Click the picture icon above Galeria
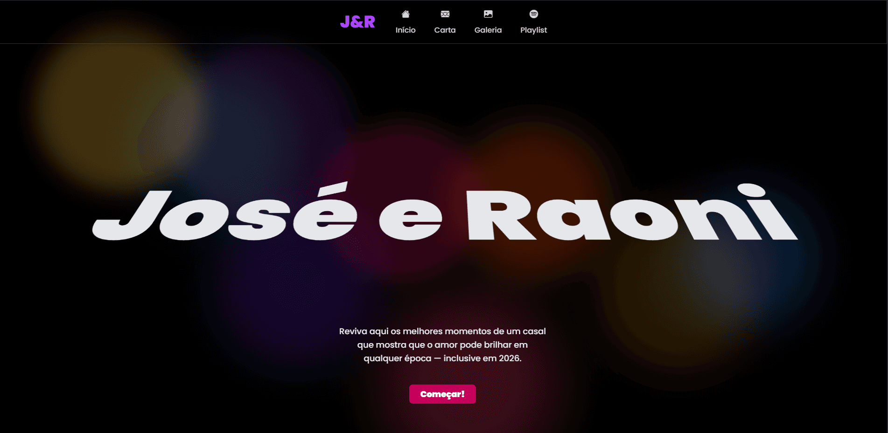 pyautogui.click(x=488, y=14)
